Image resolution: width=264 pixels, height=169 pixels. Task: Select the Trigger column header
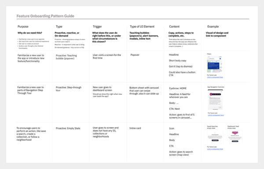point(97,26)
